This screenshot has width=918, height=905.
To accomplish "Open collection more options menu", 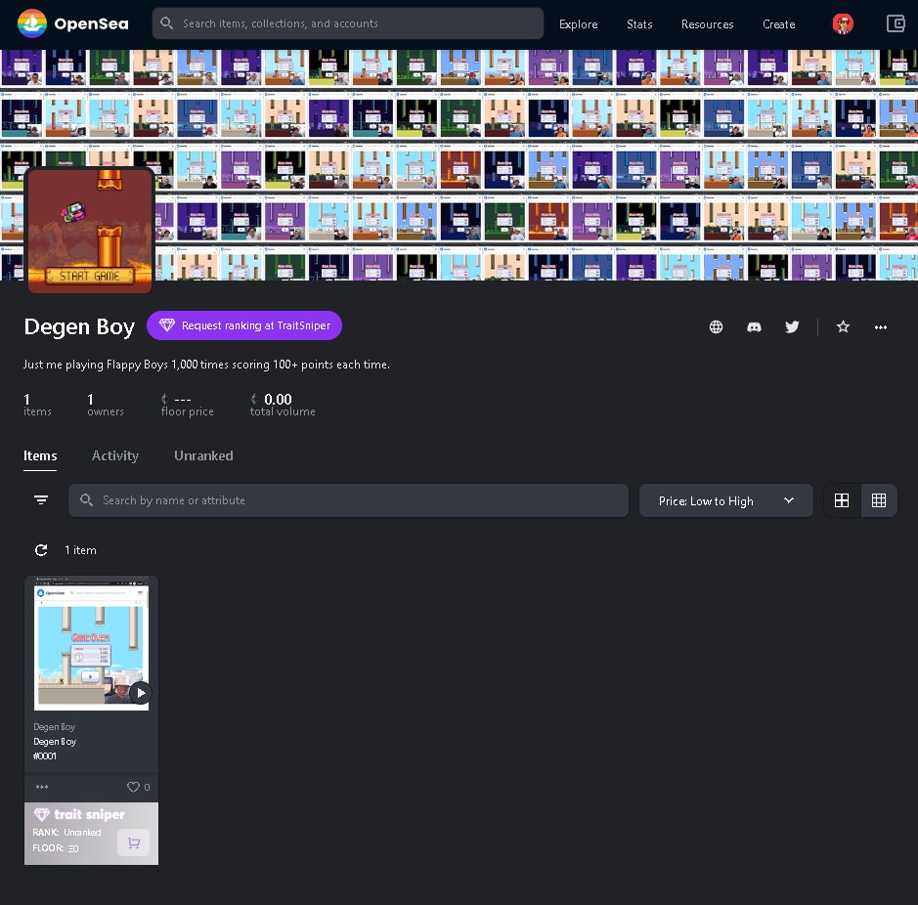I will click(881, 327).
